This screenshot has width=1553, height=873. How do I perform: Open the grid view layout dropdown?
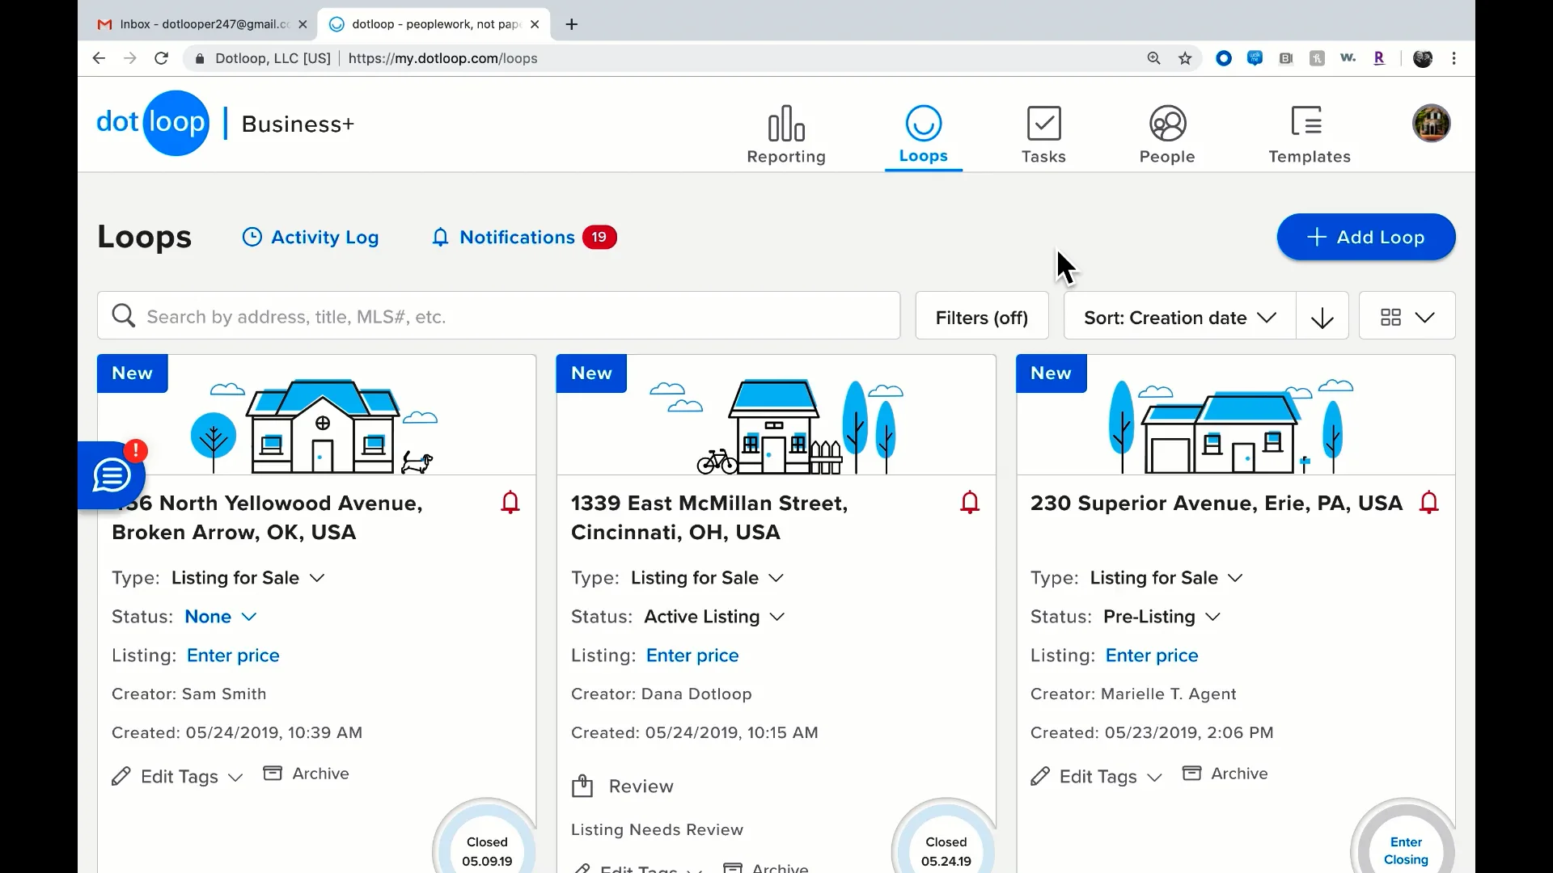click(1407, 318)
